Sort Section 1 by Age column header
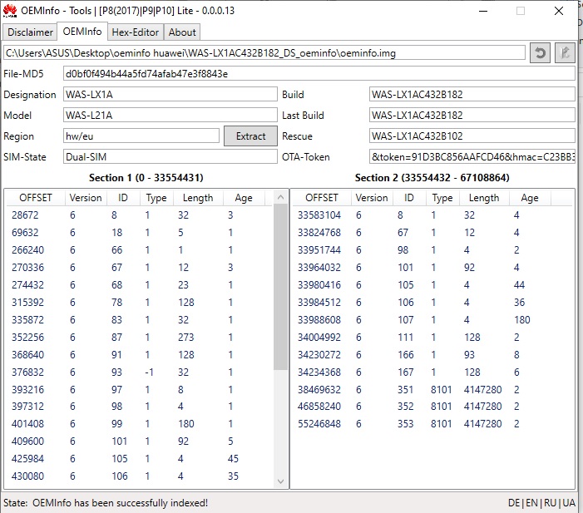This screenshot has width=583, height=513. [x=244, y=198]
